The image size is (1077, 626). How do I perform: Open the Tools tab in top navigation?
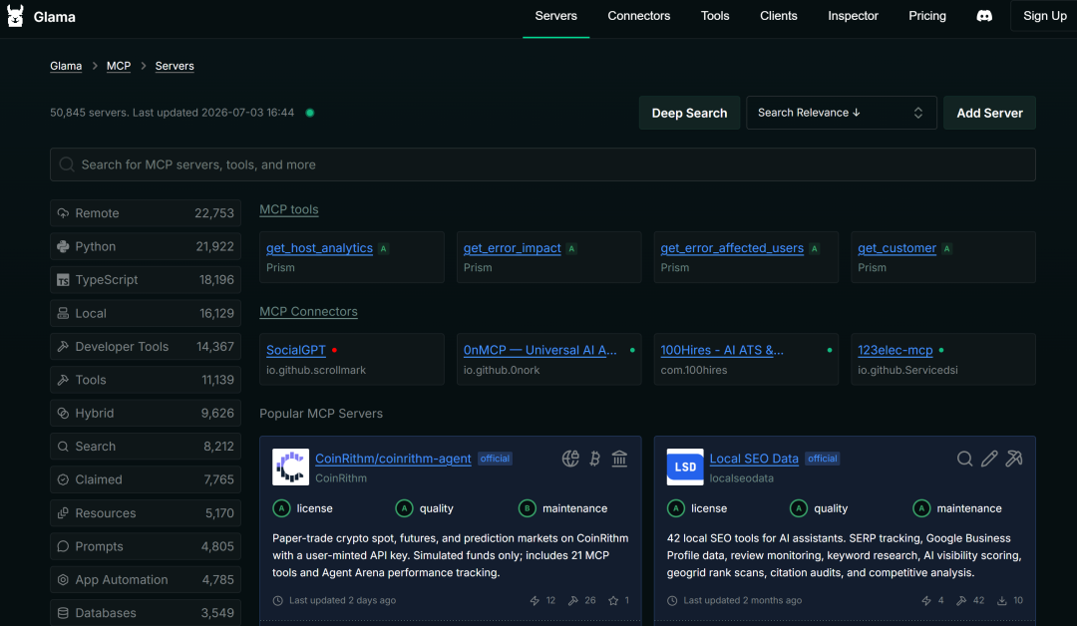click(x=715, y=16)
